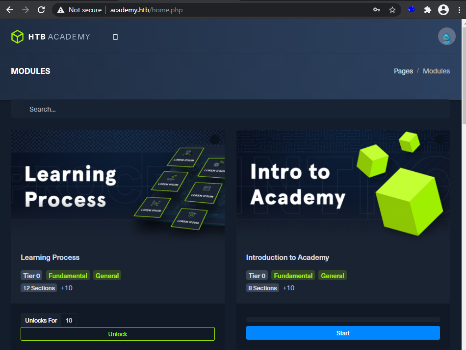Screen dimensions: 466x350
Task: Click General tag on Learning Process
Action: [107, 276]
